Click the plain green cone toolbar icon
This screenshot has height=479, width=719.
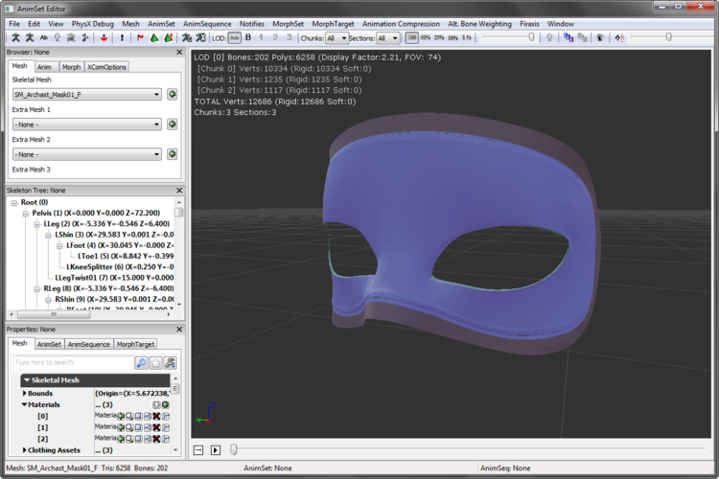154,37
